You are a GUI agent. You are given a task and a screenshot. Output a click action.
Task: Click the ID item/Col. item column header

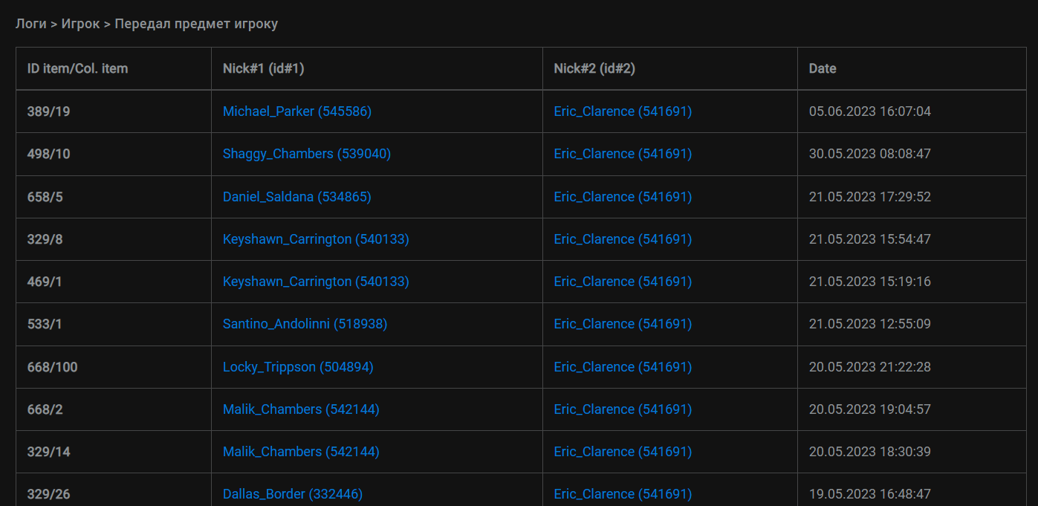point(77,68)
